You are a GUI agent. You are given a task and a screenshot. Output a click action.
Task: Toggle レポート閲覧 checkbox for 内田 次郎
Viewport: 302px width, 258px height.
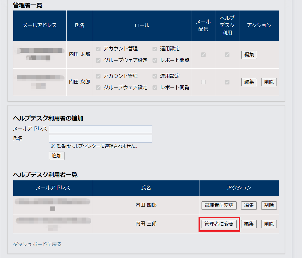(155, 87)
